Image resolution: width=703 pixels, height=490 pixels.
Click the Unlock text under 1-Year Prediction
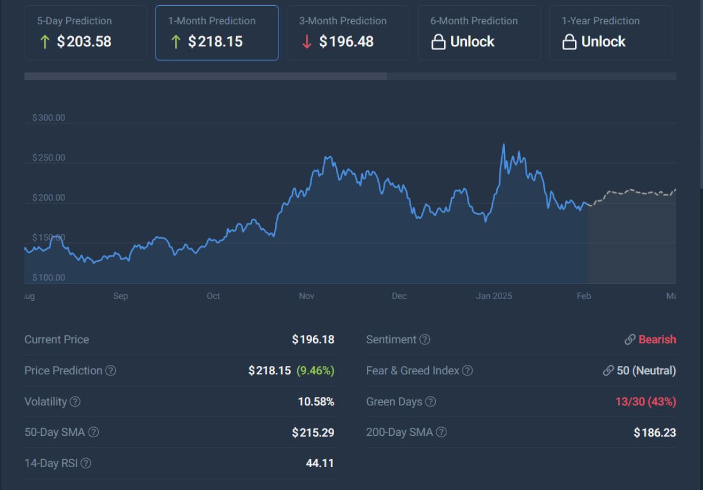[603, 42]
